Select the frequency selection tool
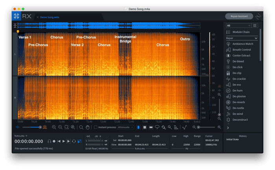275x170 pixels. (x=151, y=127)
